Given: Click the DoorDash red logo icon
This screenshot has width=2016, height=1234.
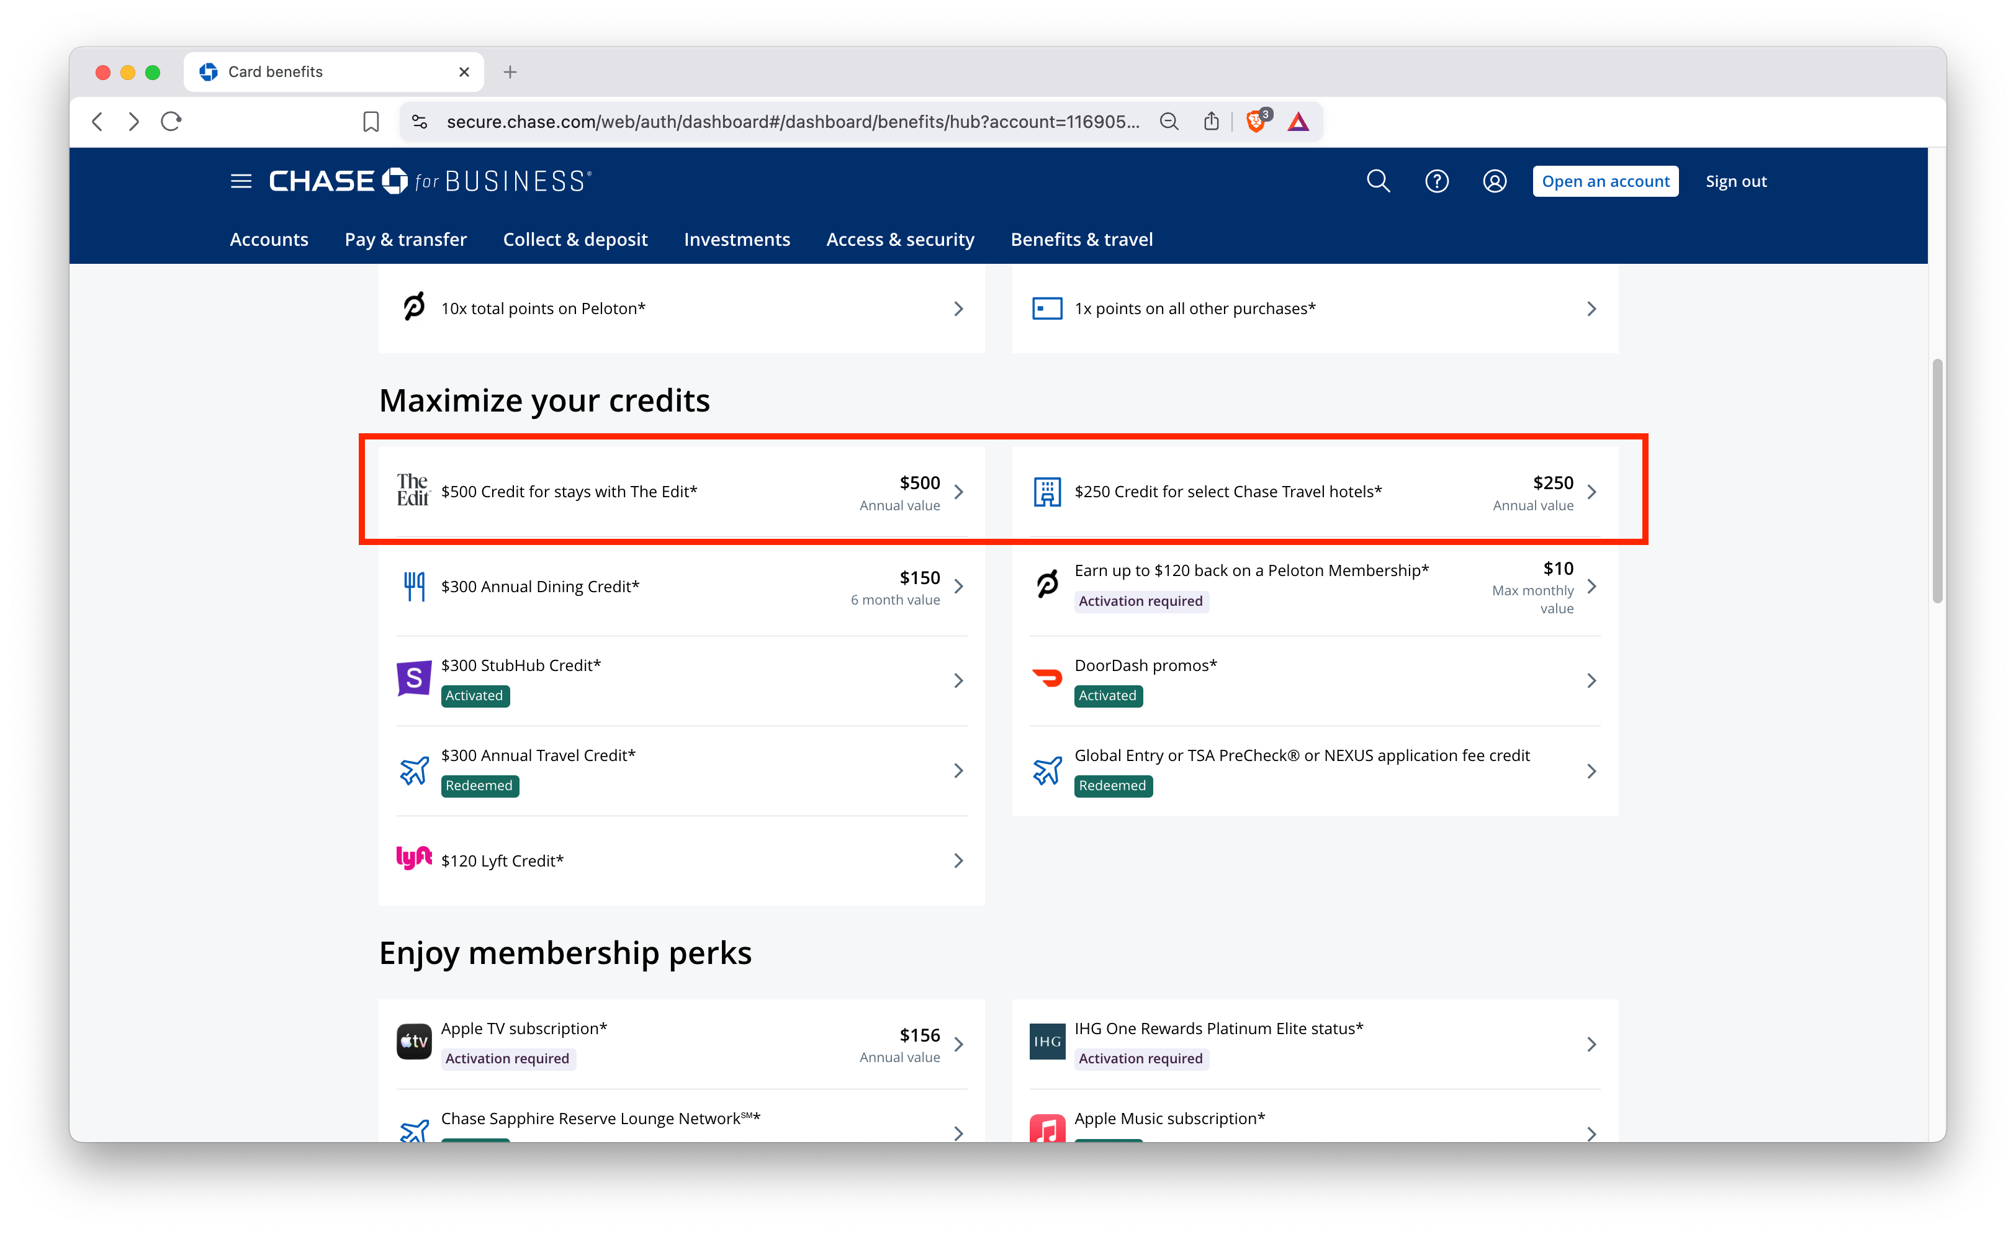Looking at the screenshot, I should [x=1047, y=678].
